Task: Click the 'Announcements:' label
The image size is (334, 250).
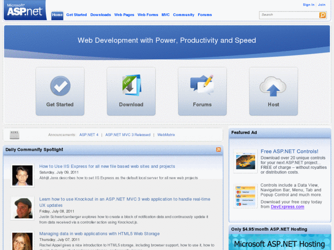Action: tap(62, 135)
